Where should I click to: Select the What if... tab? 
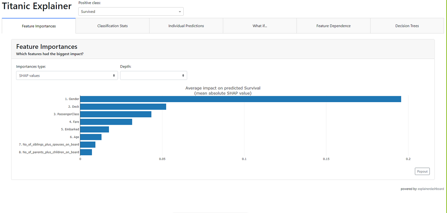tap(259, 25)
